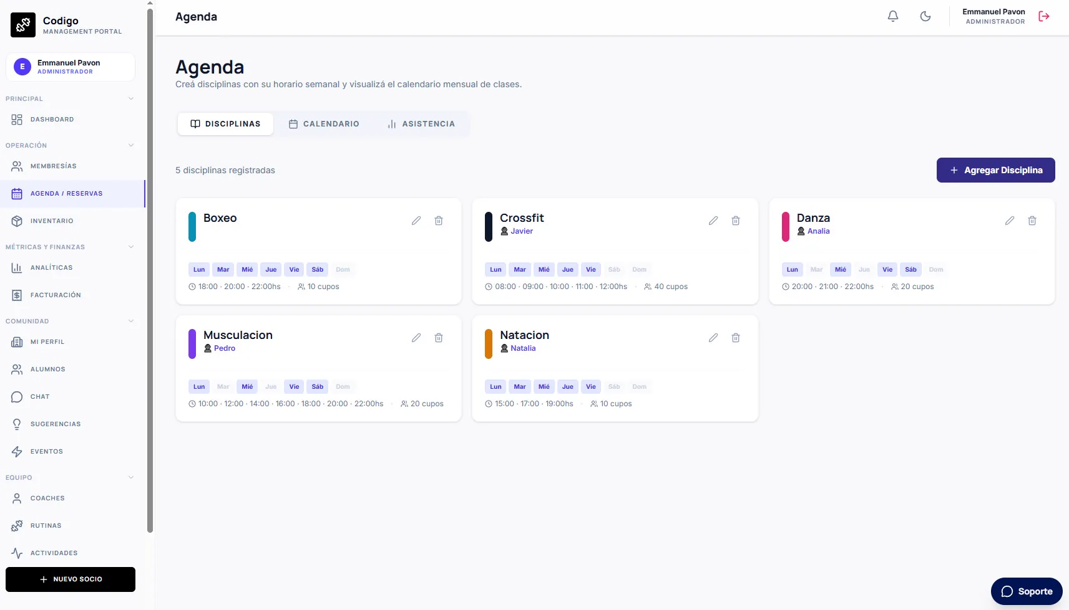The image size is (1069, 610).
Task: Toggle the Dom day chip on Boxeo
Action: pos(343,270)
